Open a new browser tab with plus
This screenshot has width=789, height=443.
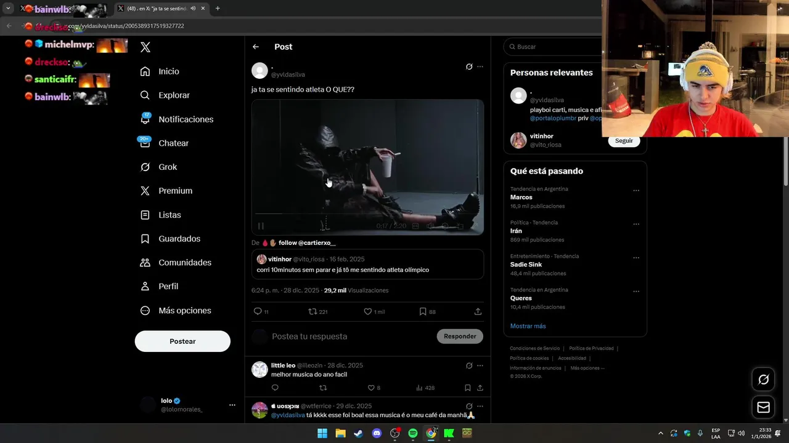(218, 9)
